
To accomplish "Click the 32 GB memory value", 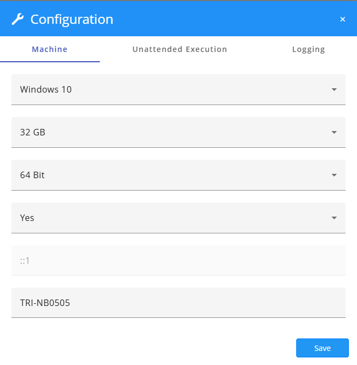I will point(33,132).
